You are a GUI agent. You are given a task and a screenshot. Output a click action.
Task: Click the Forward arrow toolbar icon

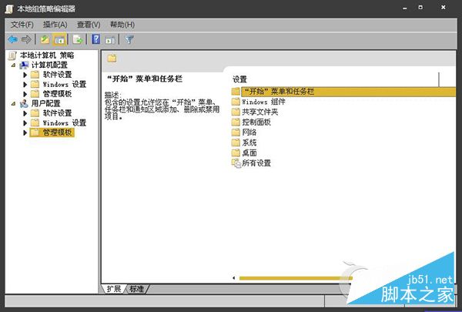(26, 39)
